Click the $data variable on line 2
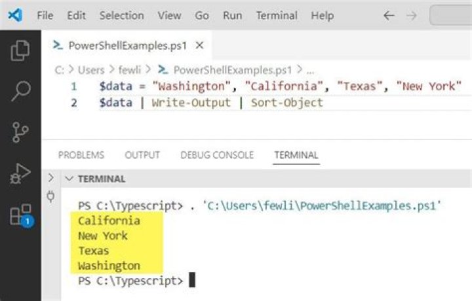The image size is (472, 301). click(x=116, y=103)
